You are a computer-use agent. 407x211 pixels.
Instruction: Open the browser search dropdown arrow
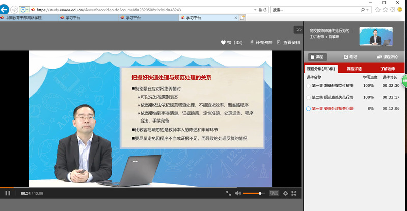pos(368,10)
